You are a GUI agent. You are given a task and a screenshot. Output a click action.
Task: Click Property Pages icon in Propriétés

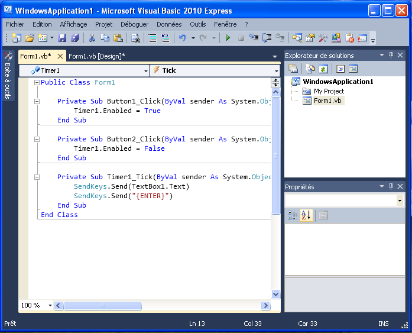[323, 215]
